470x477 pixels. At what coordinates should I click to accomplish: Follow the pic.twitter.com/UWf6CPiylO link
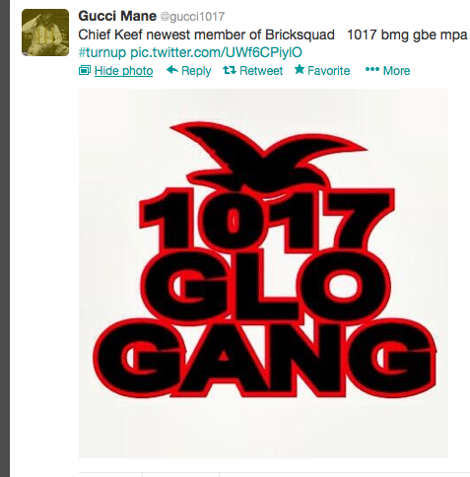point(216,52)
